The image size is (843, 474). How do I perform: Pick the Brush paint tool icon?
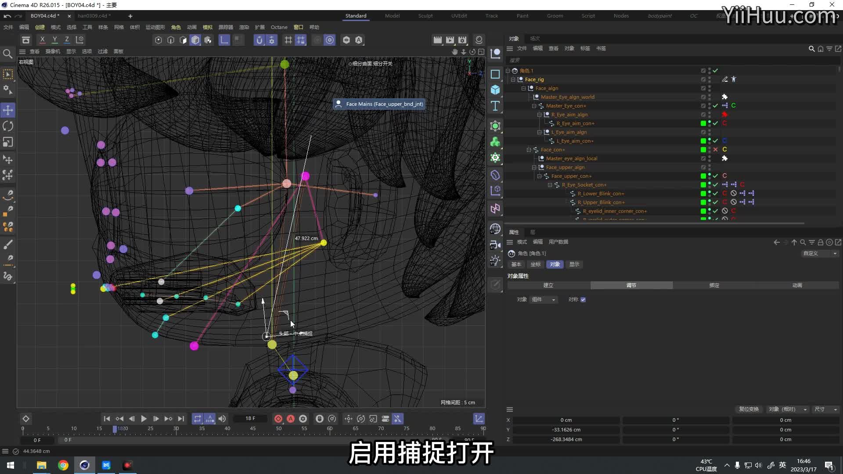click(8, 244)
